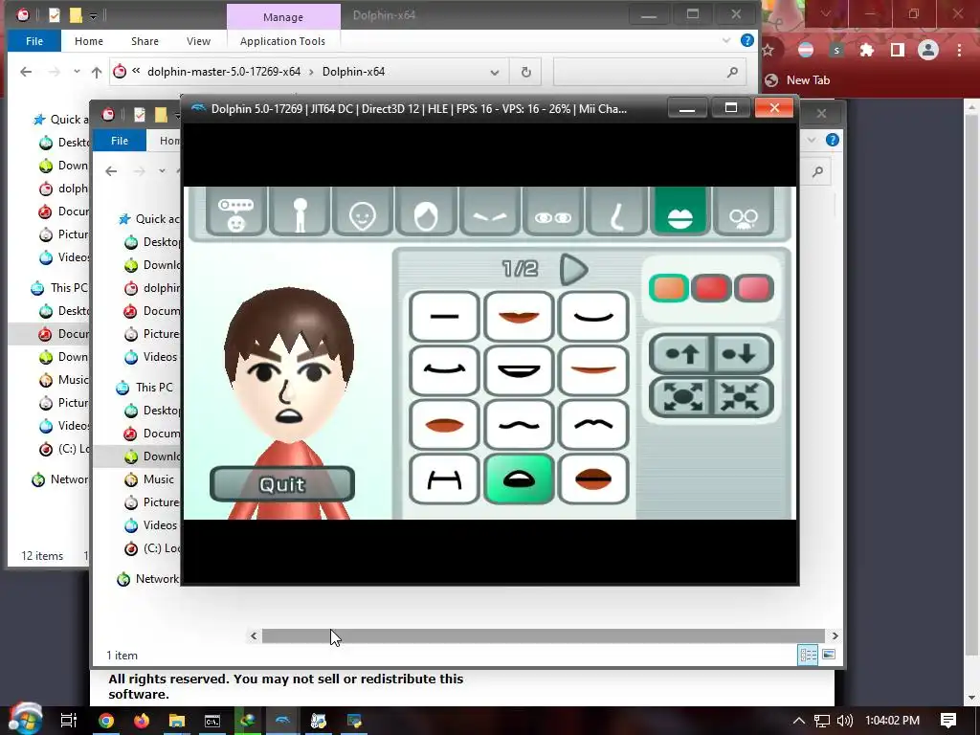
Task: Open the Mii eyebrows tab
Action: click(489, 212)
